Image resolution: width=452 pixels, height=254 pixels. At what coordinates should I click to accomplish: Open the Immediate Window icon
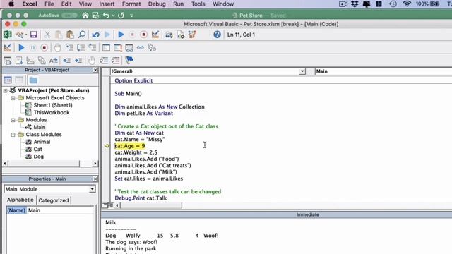click(x=118, y=47)
